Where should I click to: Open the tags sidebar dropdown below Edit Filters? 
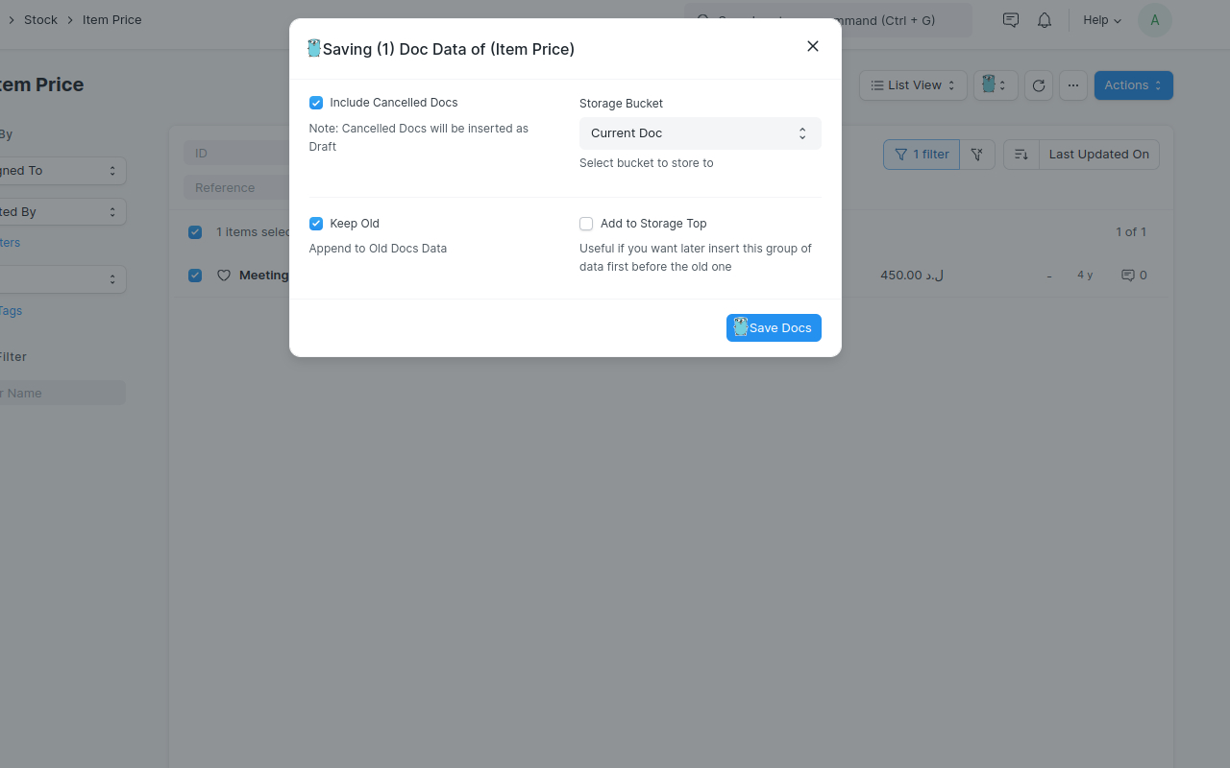click(61, 279)
